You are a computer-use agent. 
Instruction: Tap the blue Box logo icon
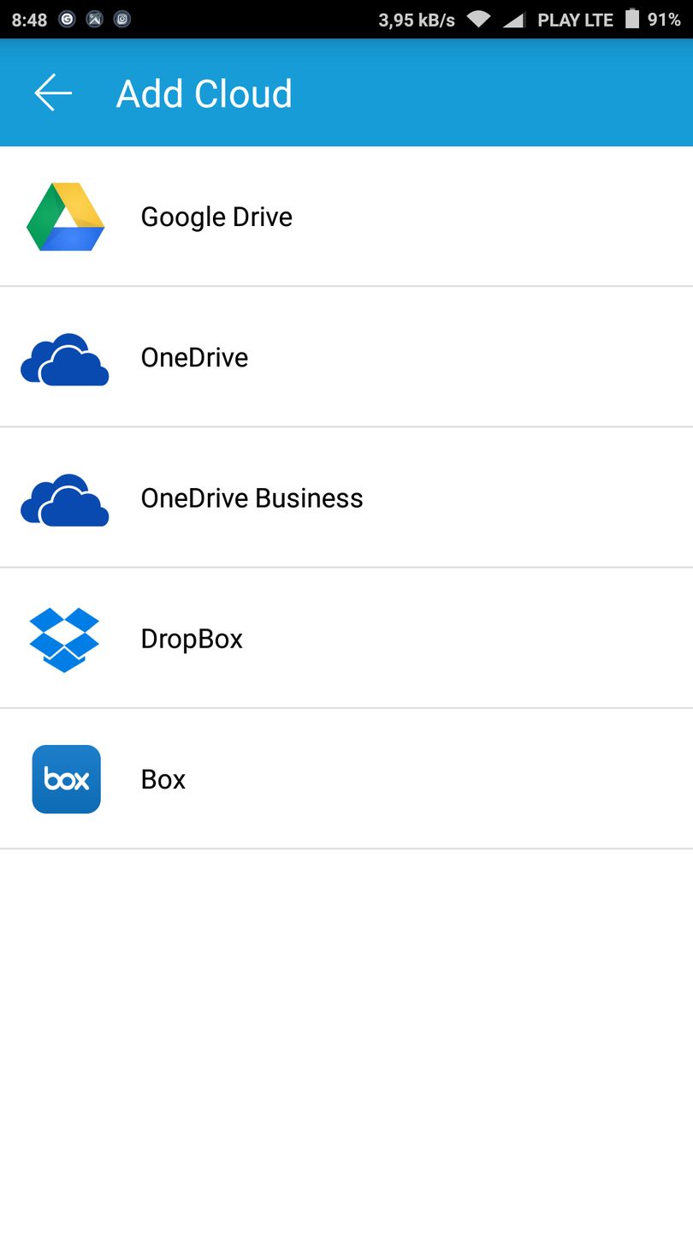67,779
